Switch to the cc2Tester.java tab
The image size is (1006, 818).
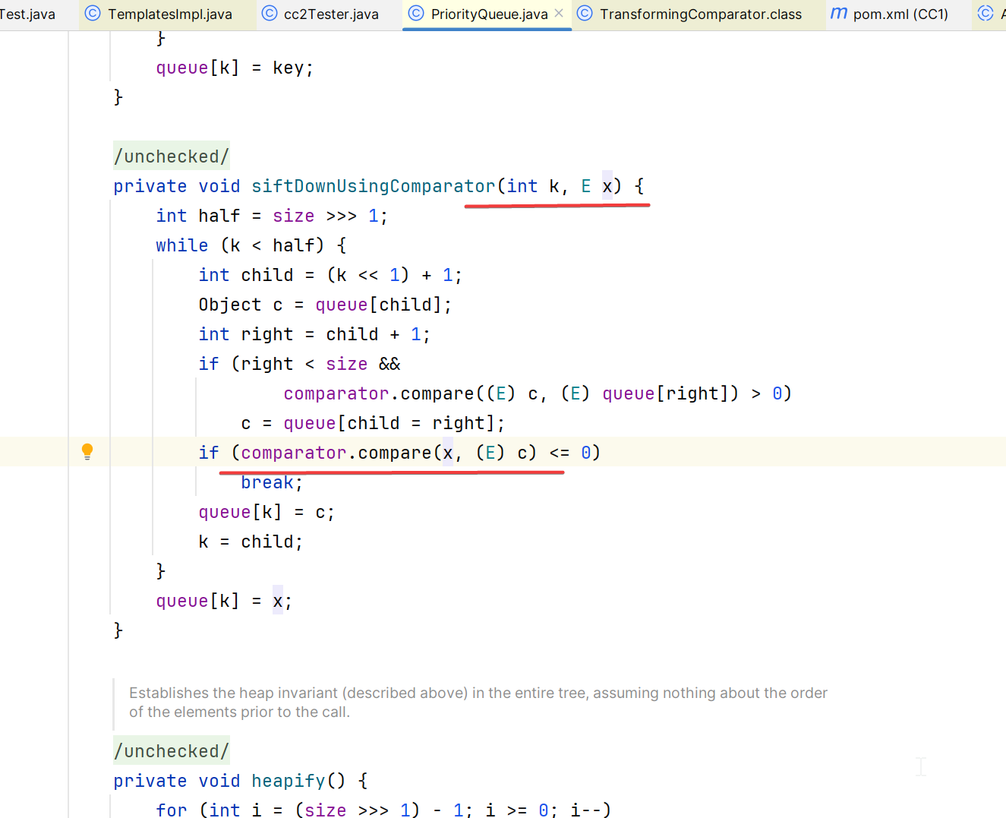point(331,14)
